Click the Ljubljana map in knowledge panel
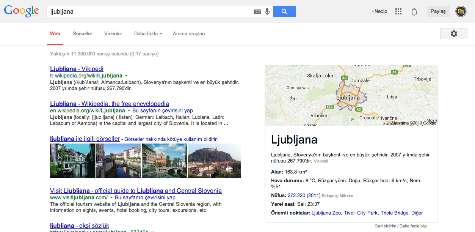 [351, 95]
